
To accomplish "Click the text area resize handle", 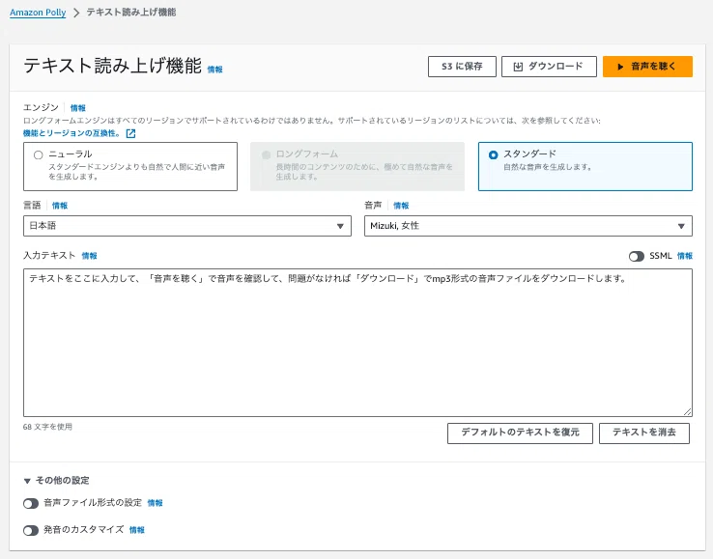I will (687, 411).
